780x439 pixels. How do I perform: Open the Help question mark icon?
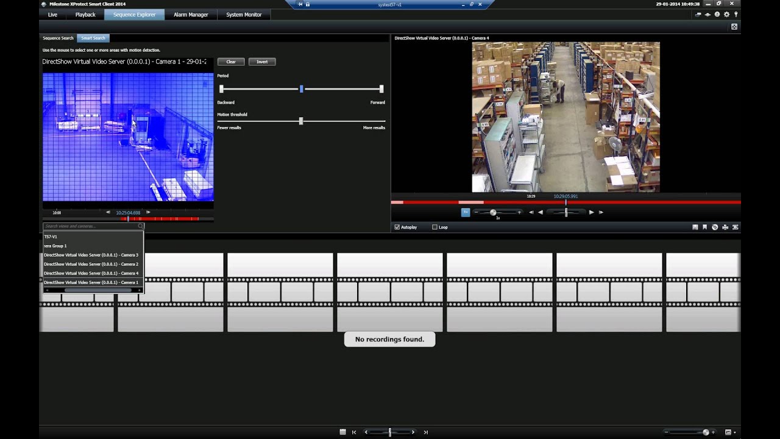coord(717,15)
